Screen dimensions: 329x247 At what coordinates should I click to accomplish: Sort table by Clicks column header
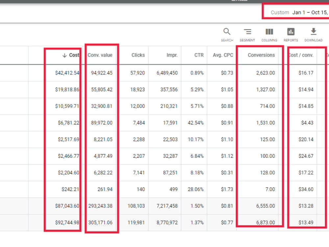[x=138, y=55]
